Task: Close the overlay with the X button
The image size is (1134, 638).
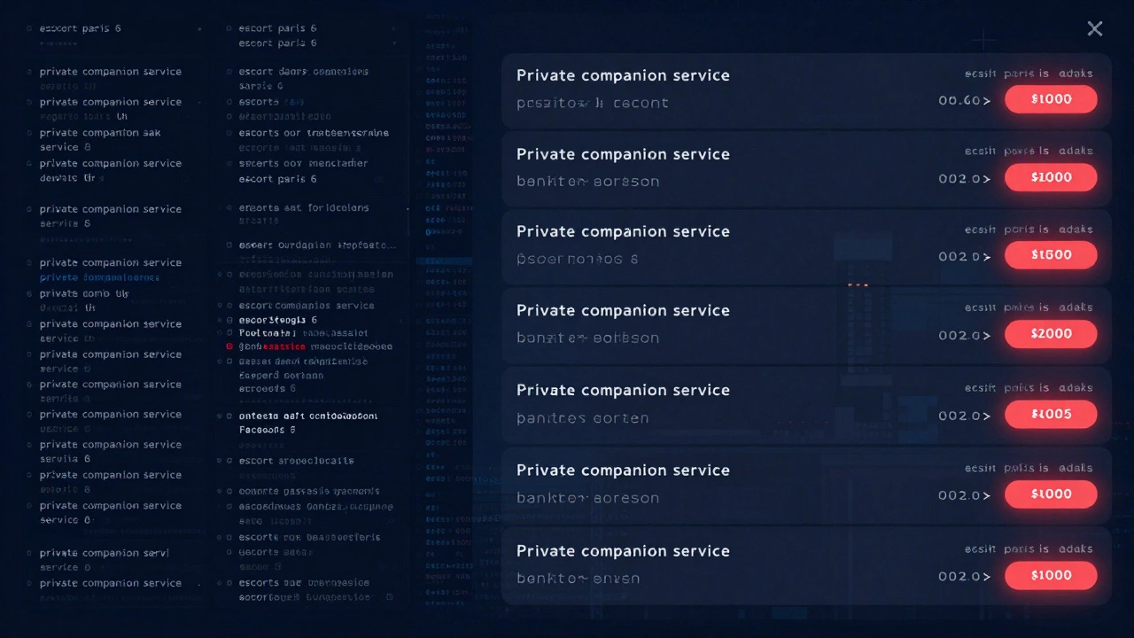Action: point(1094,28)
